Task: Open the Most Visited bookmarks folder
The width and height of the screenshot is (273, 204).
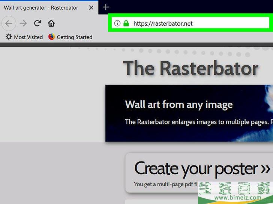Action: (24, 37)
